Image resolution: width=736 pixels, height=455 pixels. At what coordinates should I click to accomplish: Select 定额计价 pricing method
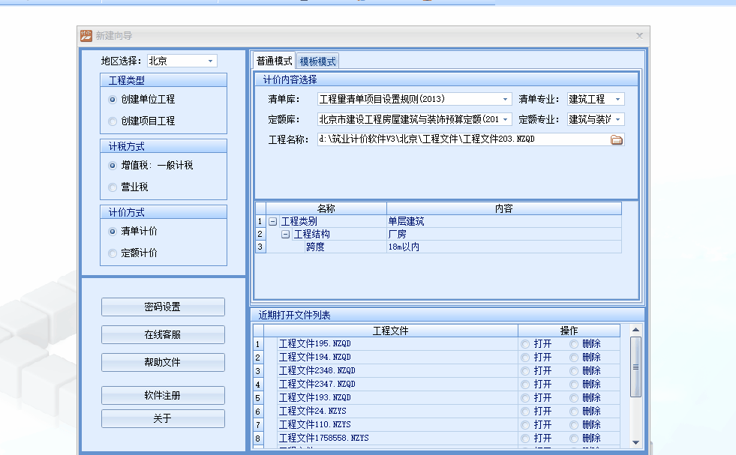tap(113, 253)
